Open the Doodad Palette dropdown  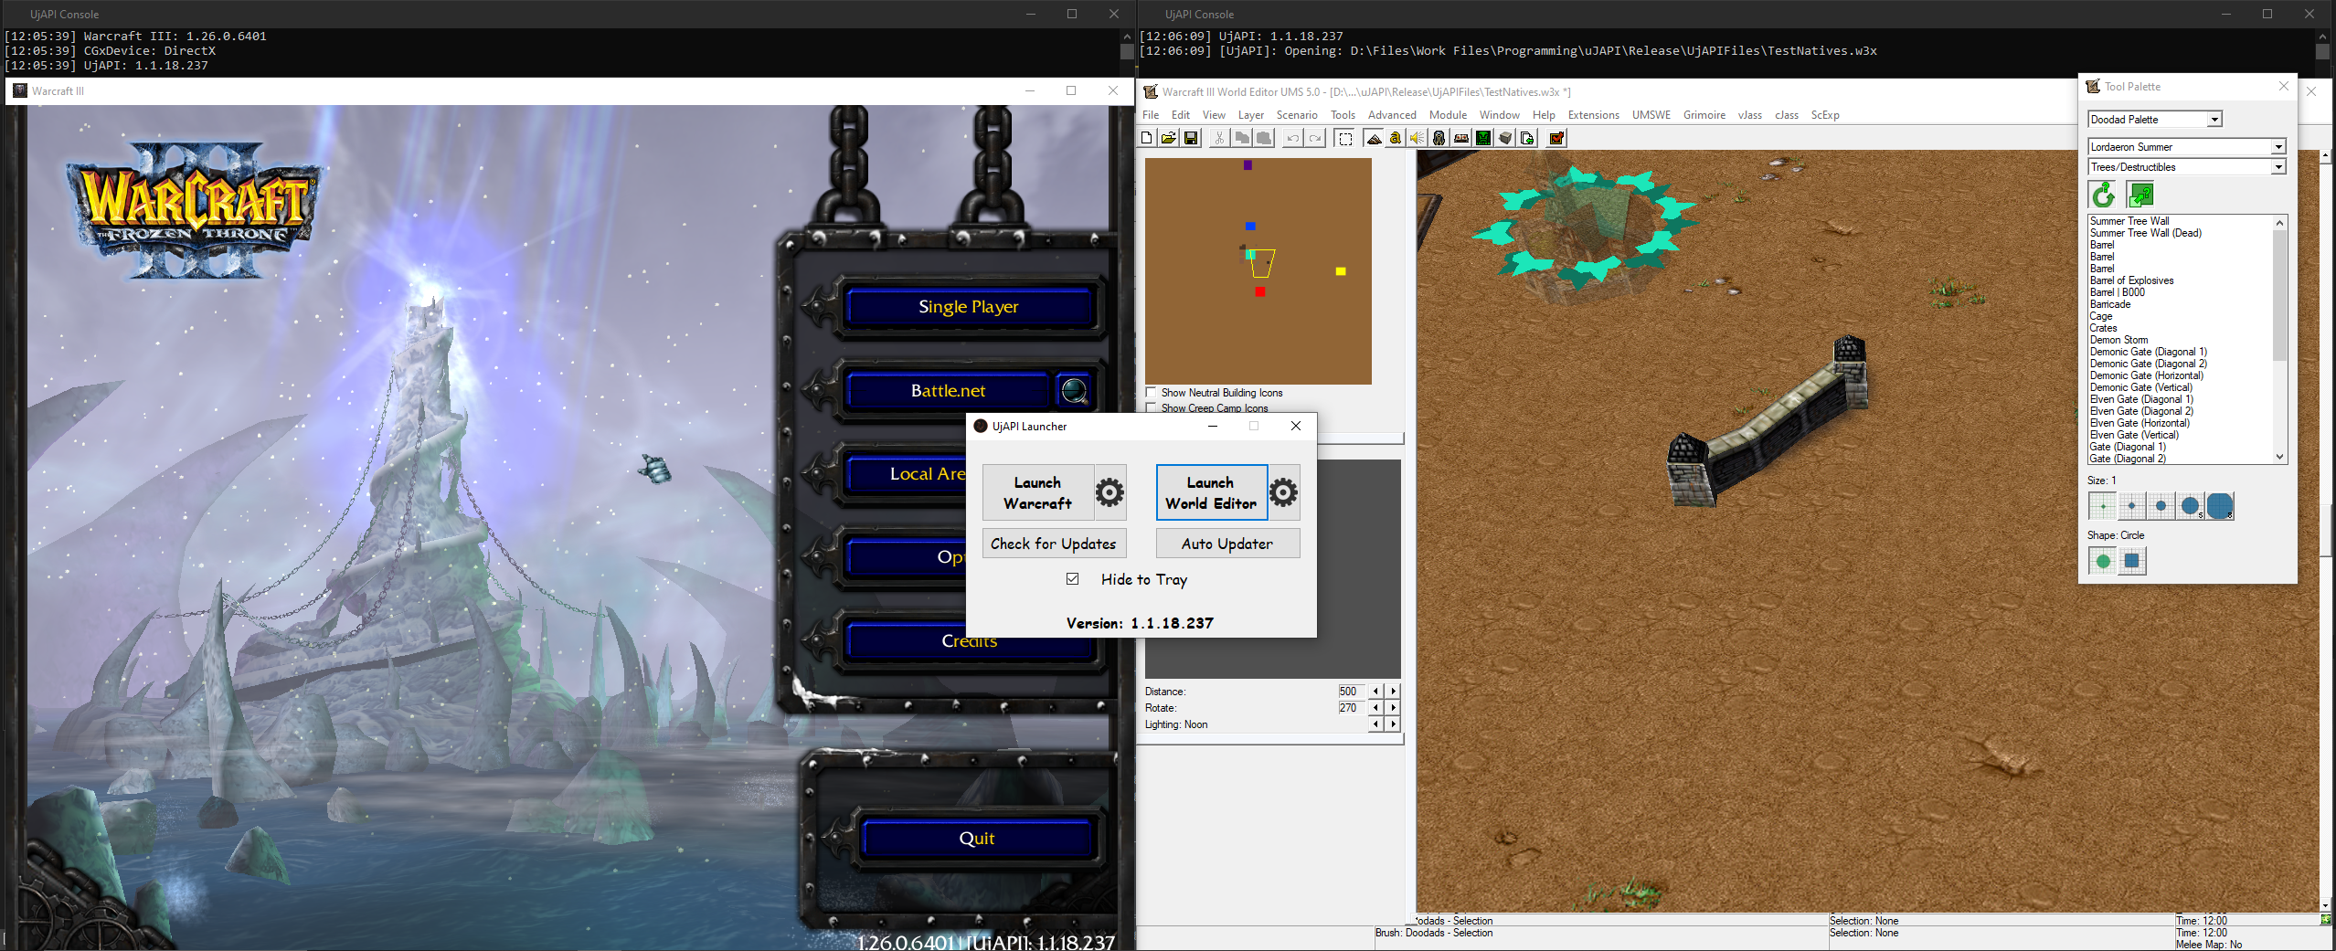(x=2214, y=120)
